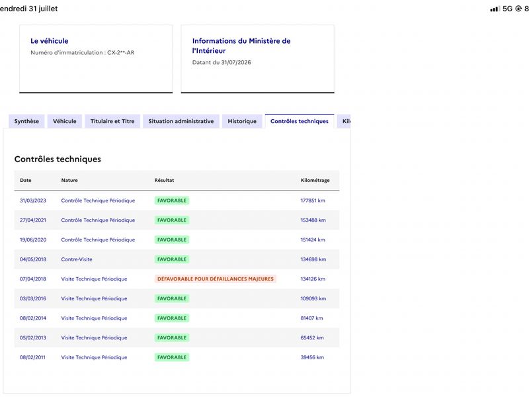Viewport: 529px width, 397px height.
Task: Click the Informations du Ministère de l'Intérieur heading
Action: click(x=241, y=46)
